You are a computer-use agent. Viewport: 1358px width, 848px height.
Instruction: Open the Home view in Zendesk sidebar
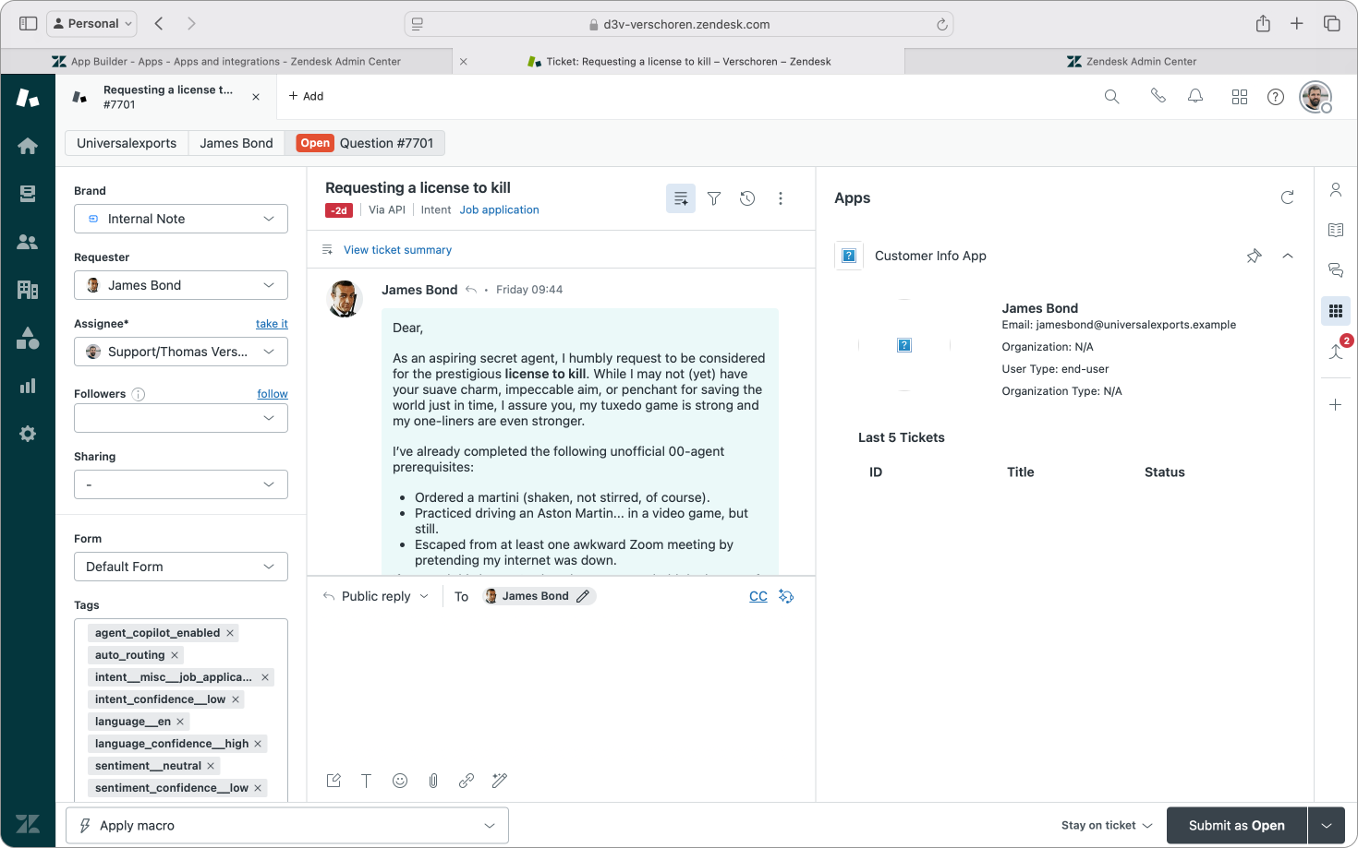pos(28,146)
